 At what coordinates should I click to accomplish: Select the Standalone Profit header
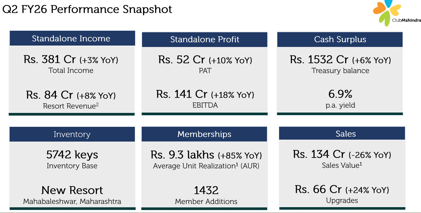click(x=205, y=39)
